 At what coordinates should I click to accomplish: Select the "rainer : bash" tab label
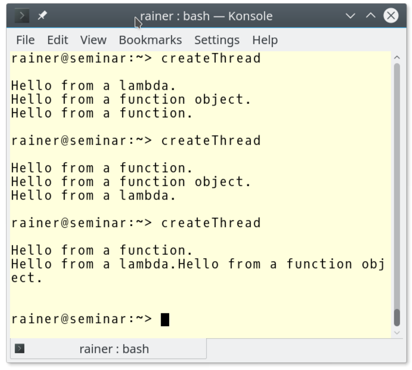114,349
